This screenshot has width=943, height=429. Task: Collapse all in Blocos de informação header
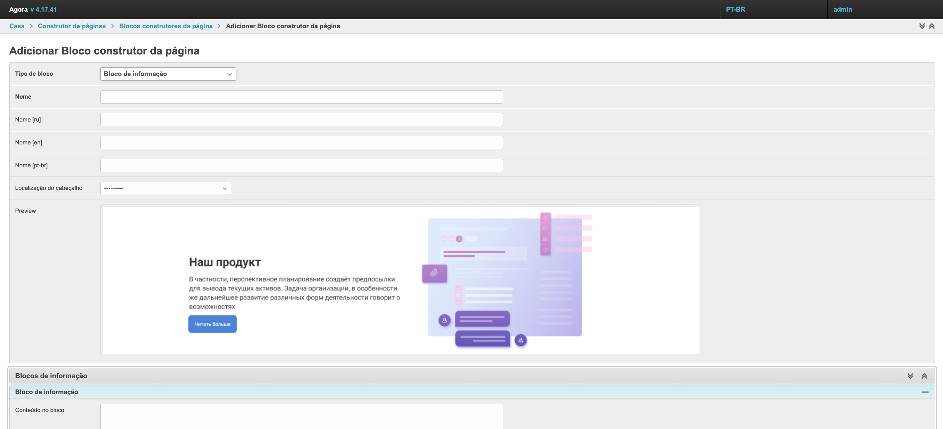[924, 376]
